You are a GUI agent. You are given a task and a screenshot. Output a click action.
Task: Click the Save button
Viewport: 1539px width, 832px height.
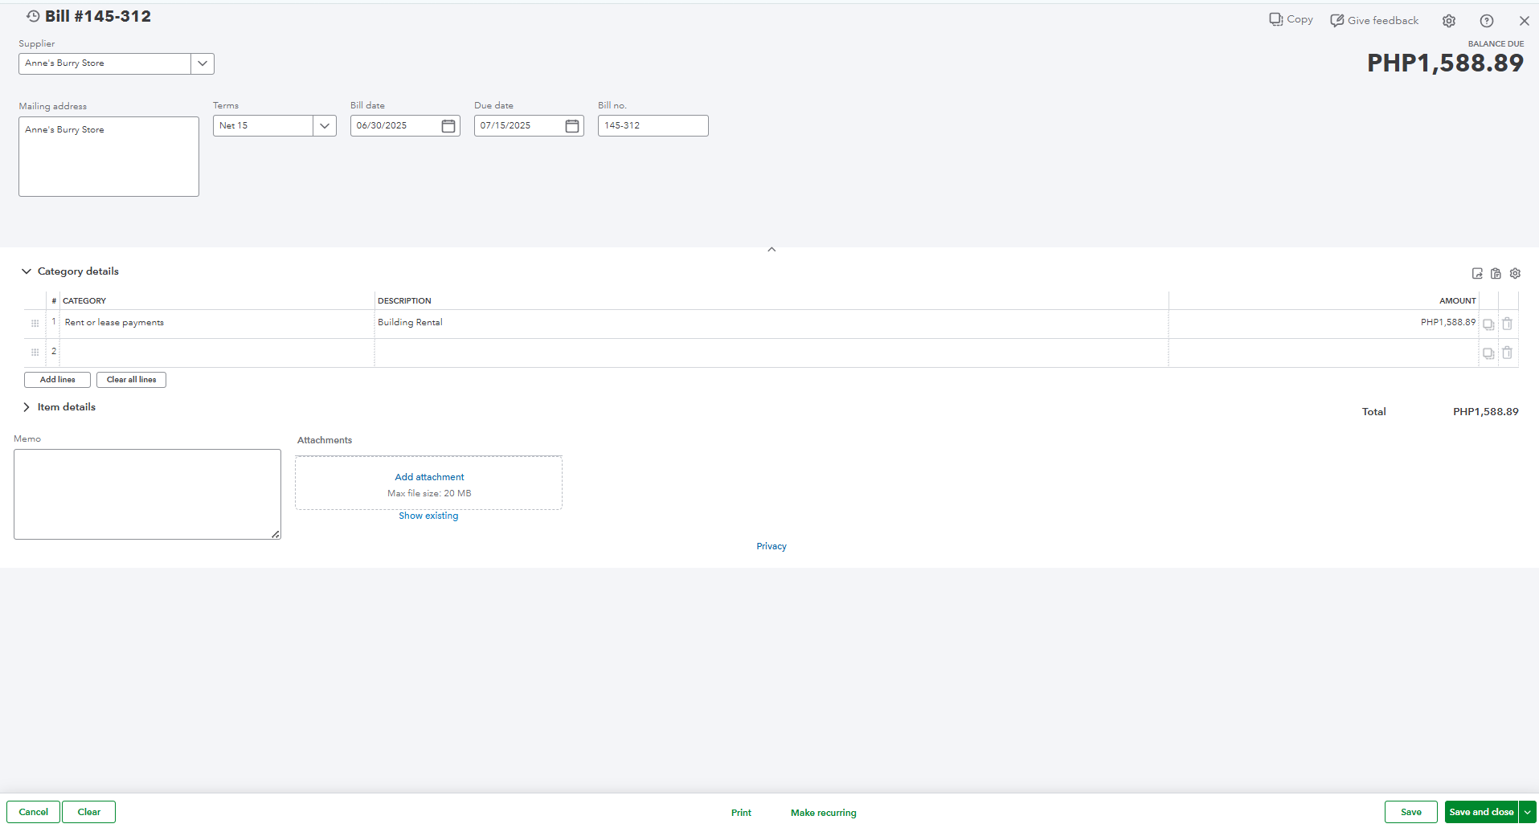[x=1411, y=812]
